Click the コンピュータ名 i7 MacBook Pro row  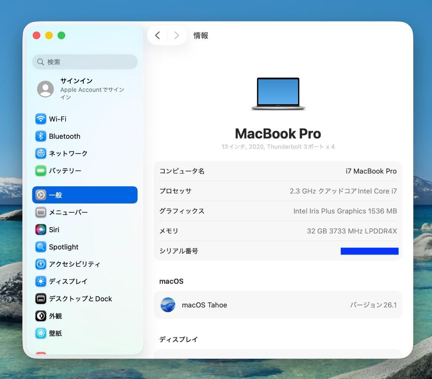point(278,171)
